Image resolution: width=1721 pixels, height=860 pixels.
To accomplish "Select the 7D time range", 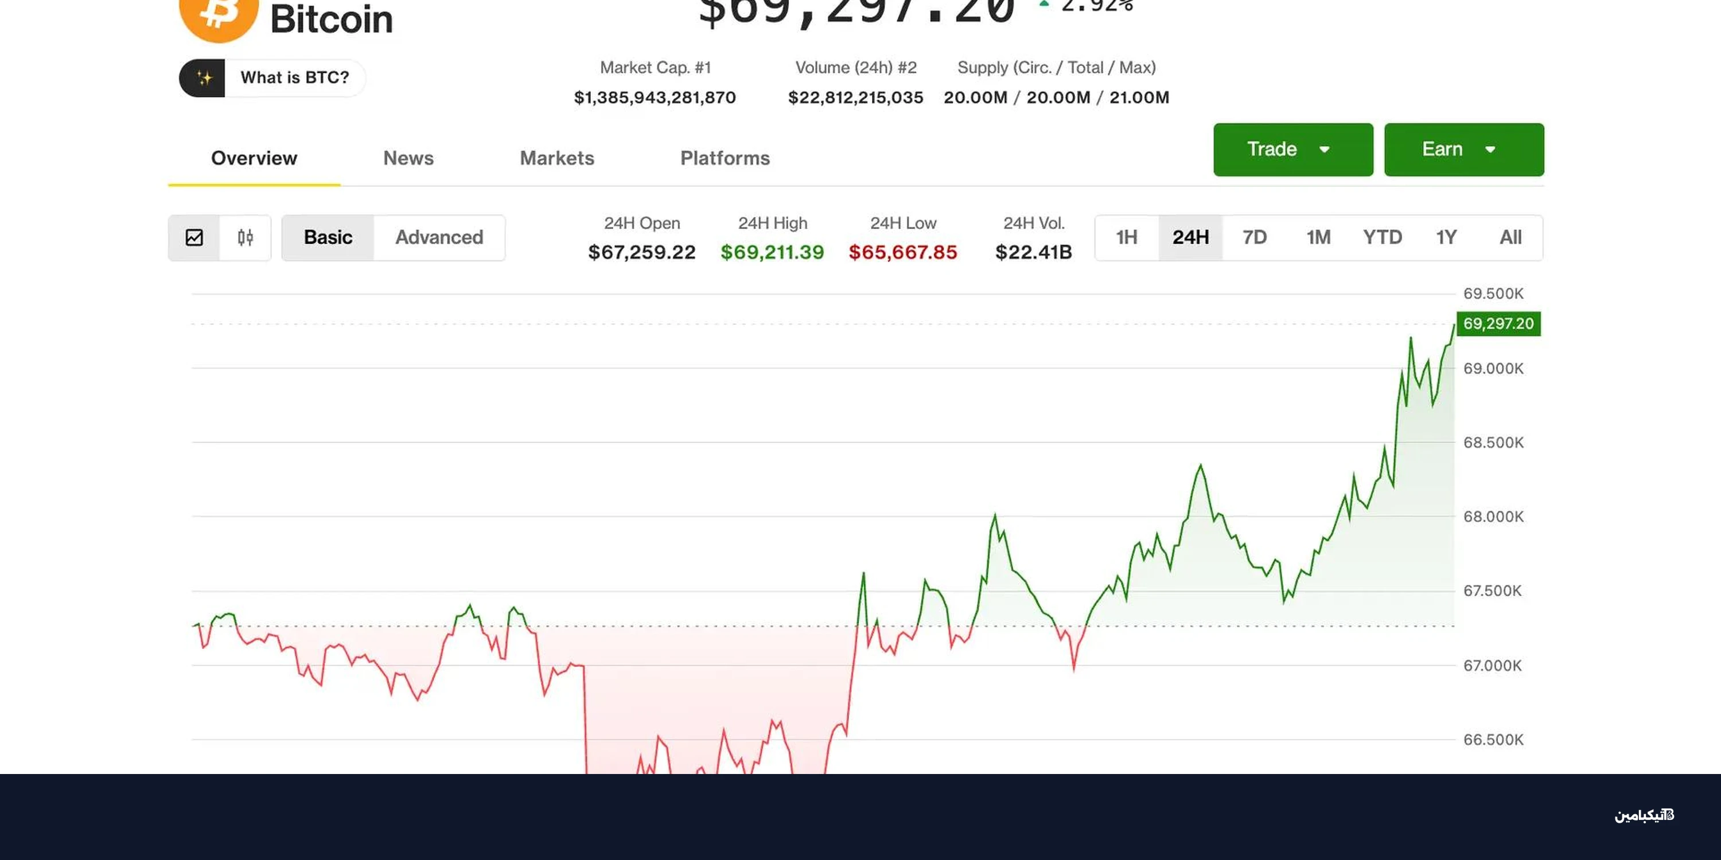I will [x=1255, y=238].
